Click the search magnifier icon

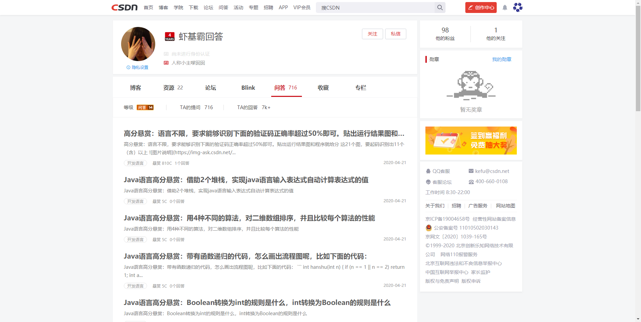440,8
